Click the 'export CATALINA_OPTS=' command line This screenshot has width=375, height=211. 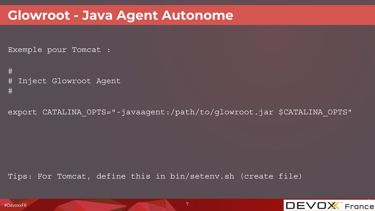[180, 112]
